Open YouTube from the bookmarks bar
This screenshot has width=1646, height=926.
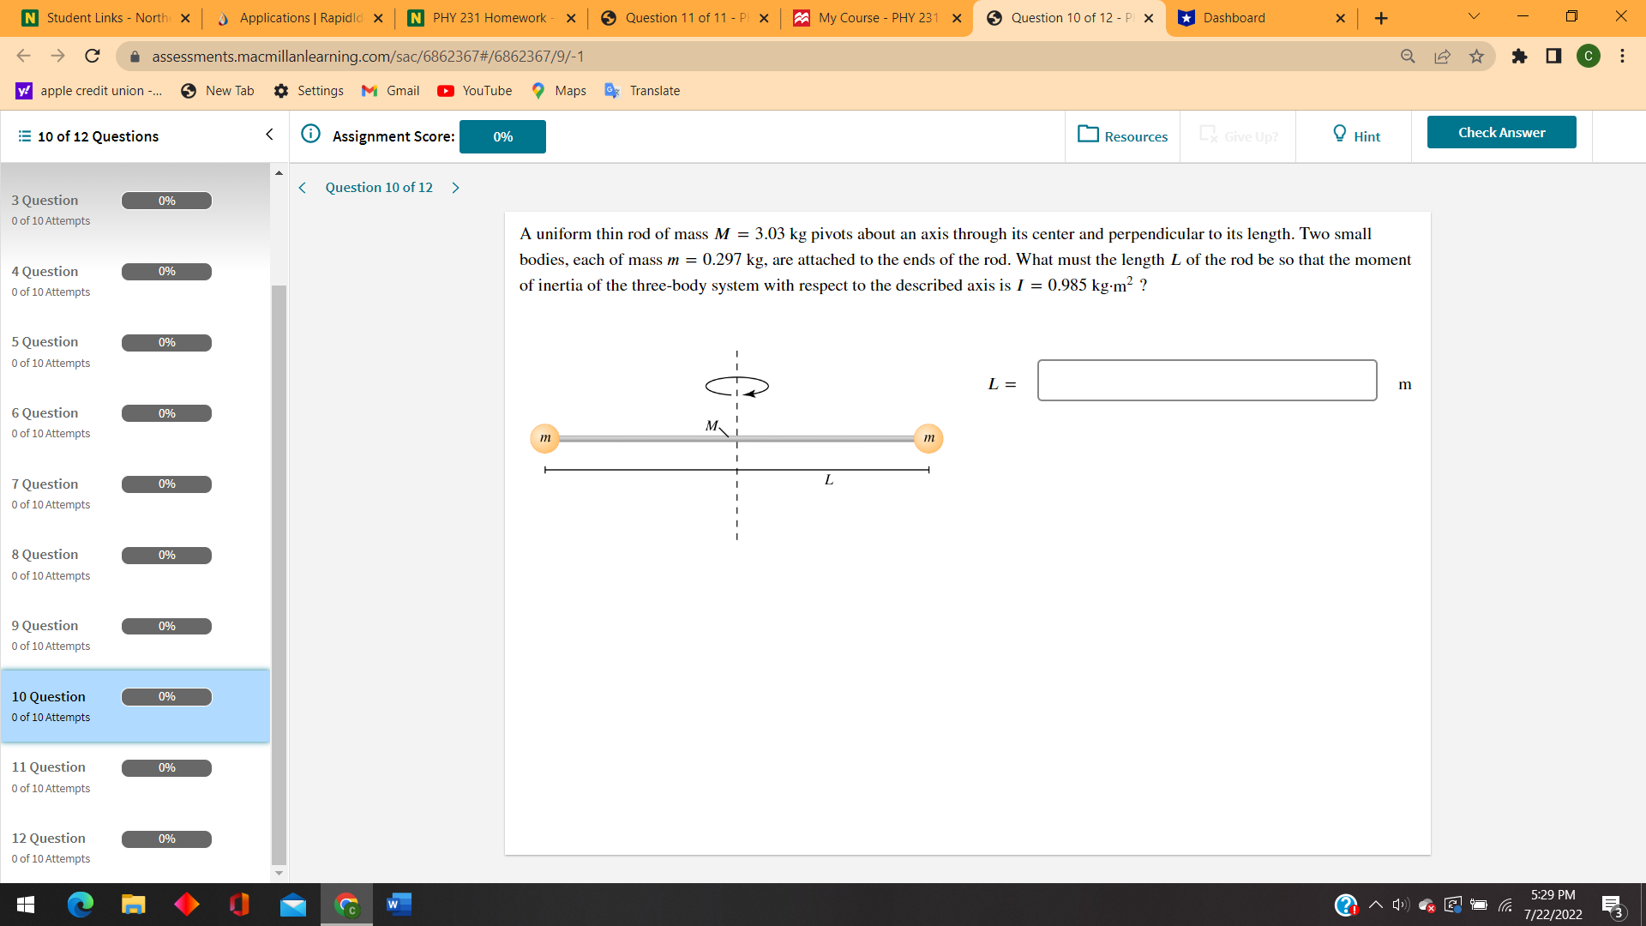pos(474,90)
